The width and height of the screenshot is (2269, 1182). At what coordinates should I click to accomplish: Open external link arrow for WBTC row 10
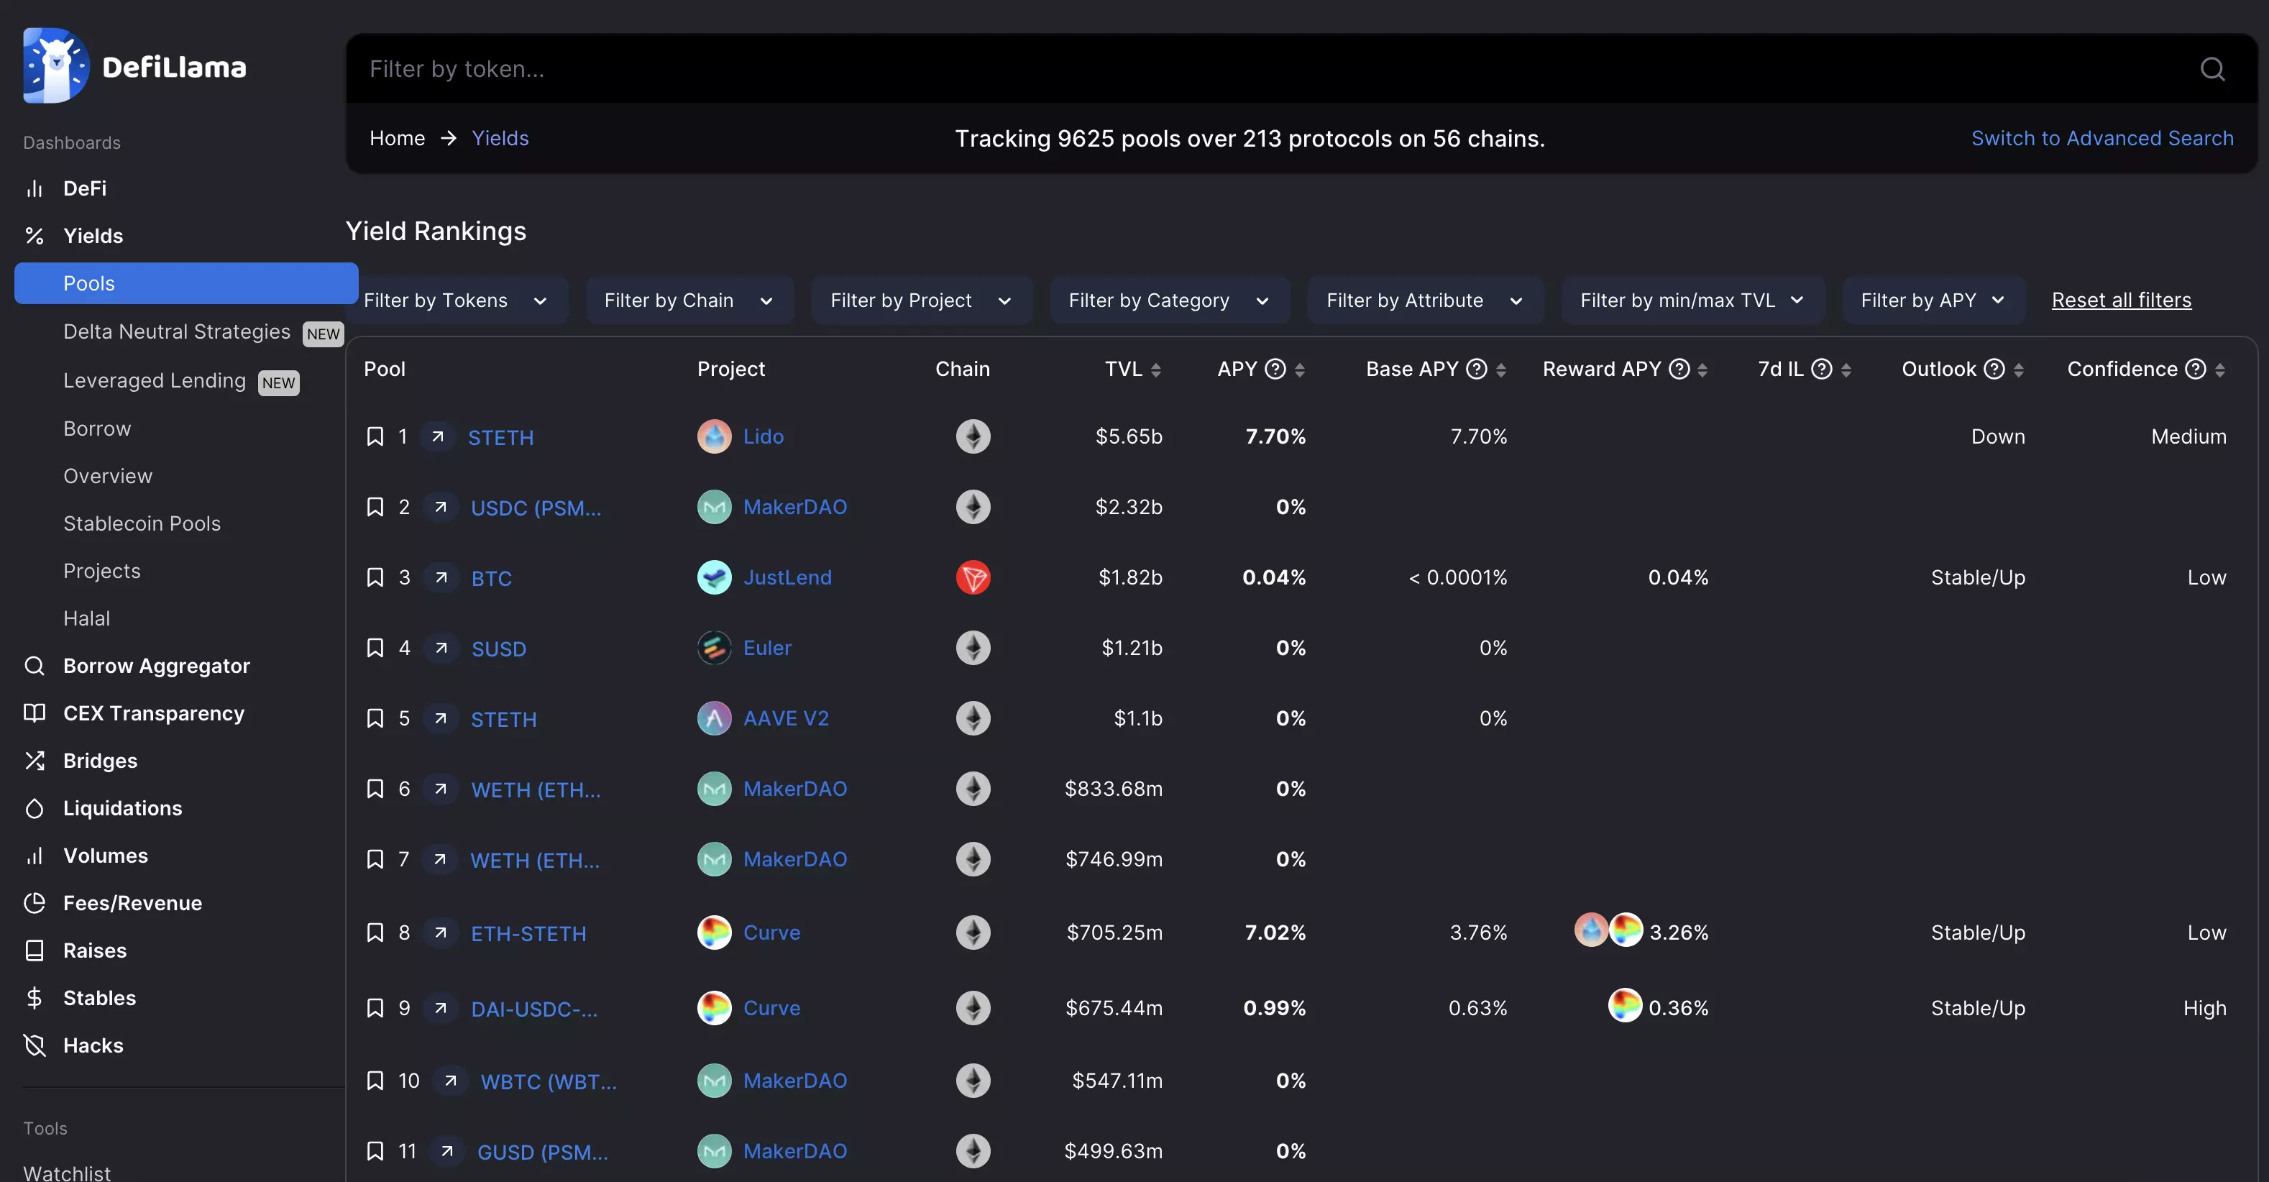(450, 1081)
